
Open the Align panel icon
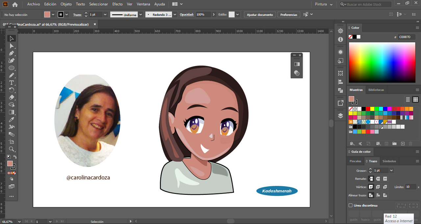coord(340,82)
